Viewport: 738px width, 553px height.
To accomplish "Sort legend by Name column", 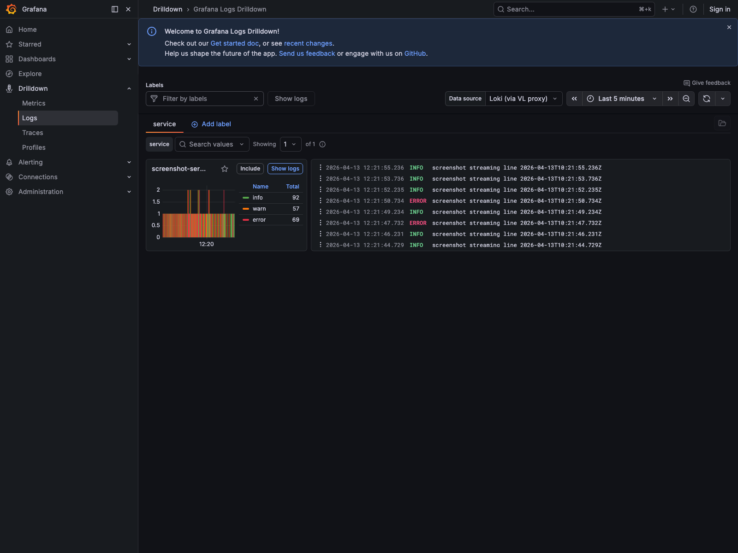I will coord(261,187).
